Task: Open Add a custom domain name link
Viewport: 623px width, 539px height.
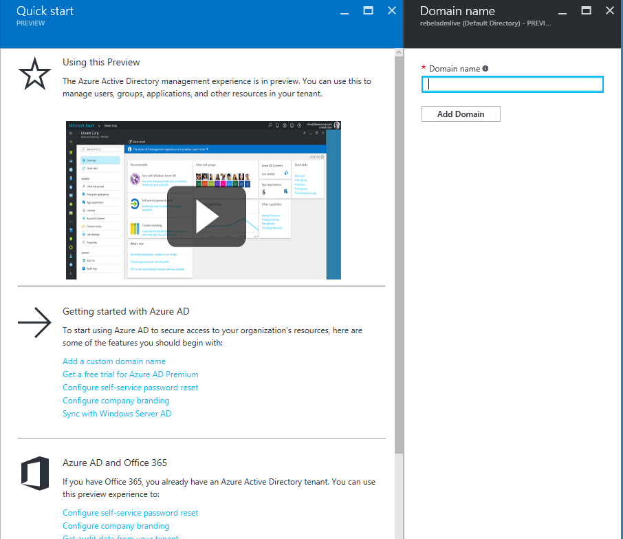Action: point(114,361)
